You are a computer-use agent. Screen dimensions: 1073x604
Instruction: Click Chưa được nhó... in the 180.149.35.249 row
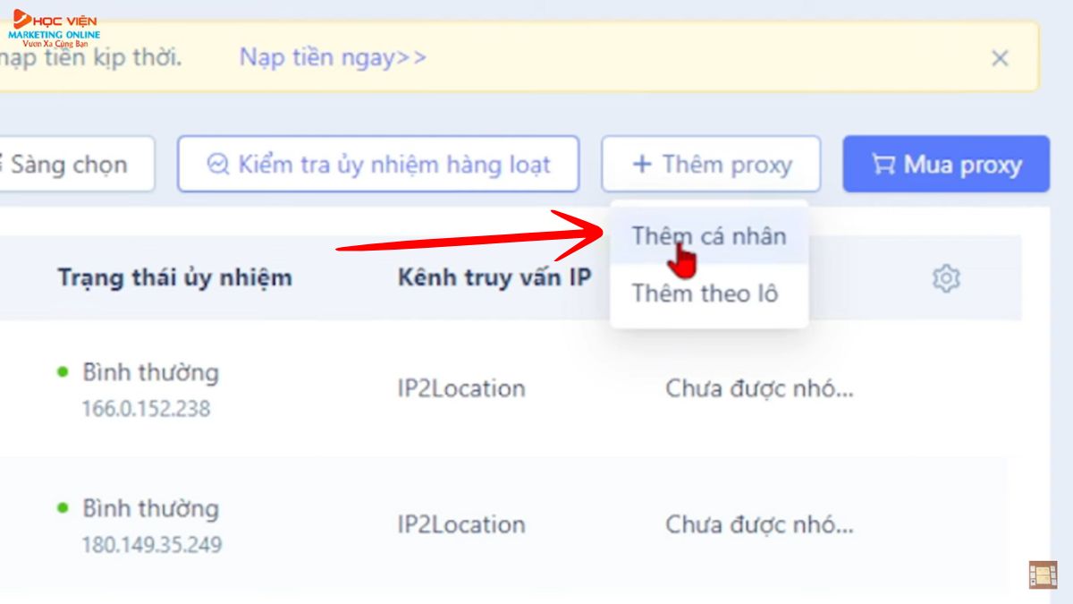760,524
